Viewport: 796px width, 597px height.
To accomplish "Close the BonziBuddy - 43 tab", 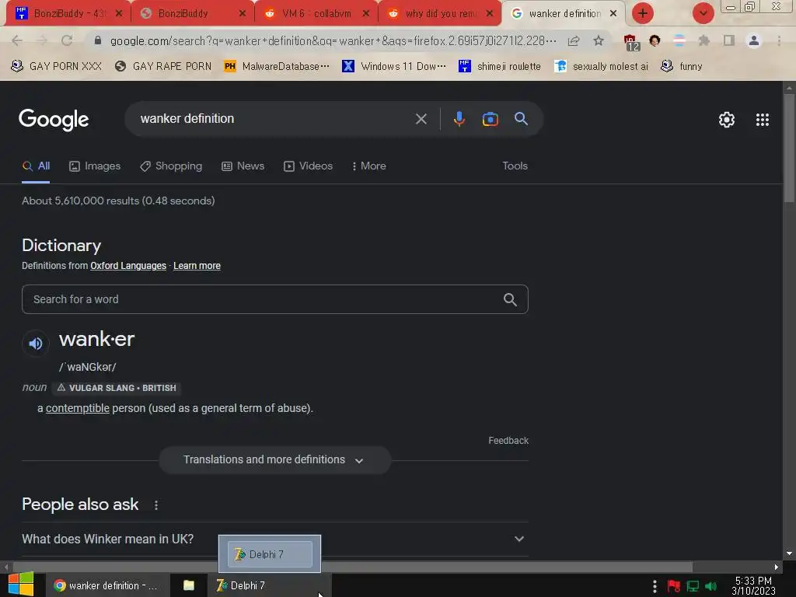I will 119,13.
